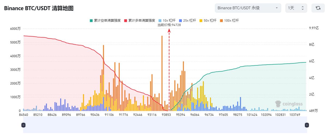The height and width of the screenshot is (137, 327).
Task: Click the tallest orange 100x bar near 93853
Action: (x=162, y=73)
